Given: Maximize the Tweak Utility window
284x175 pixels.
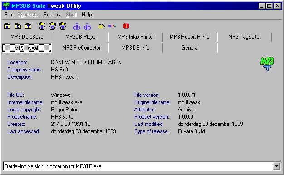Looking at the screenshot, I should point(269,6).
